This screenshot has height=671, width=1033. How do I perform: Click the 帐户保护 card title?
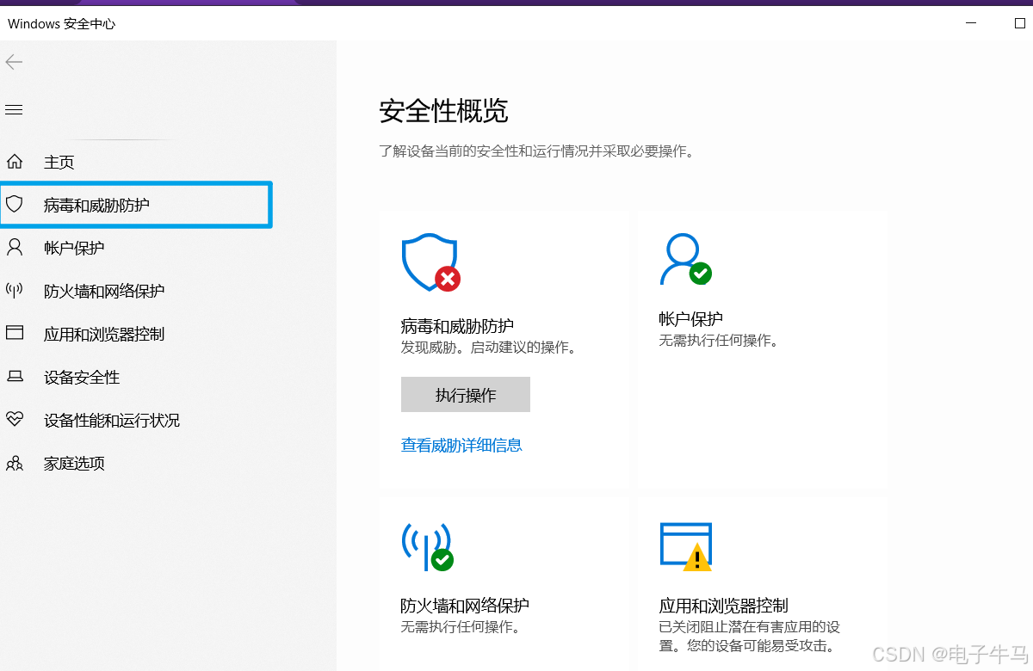[691, 318]
